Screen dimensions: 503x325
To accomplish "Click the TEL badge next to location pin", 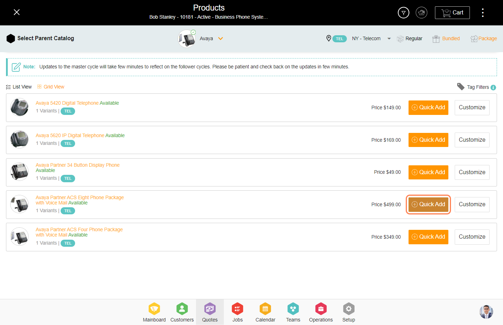I will 339,39.
